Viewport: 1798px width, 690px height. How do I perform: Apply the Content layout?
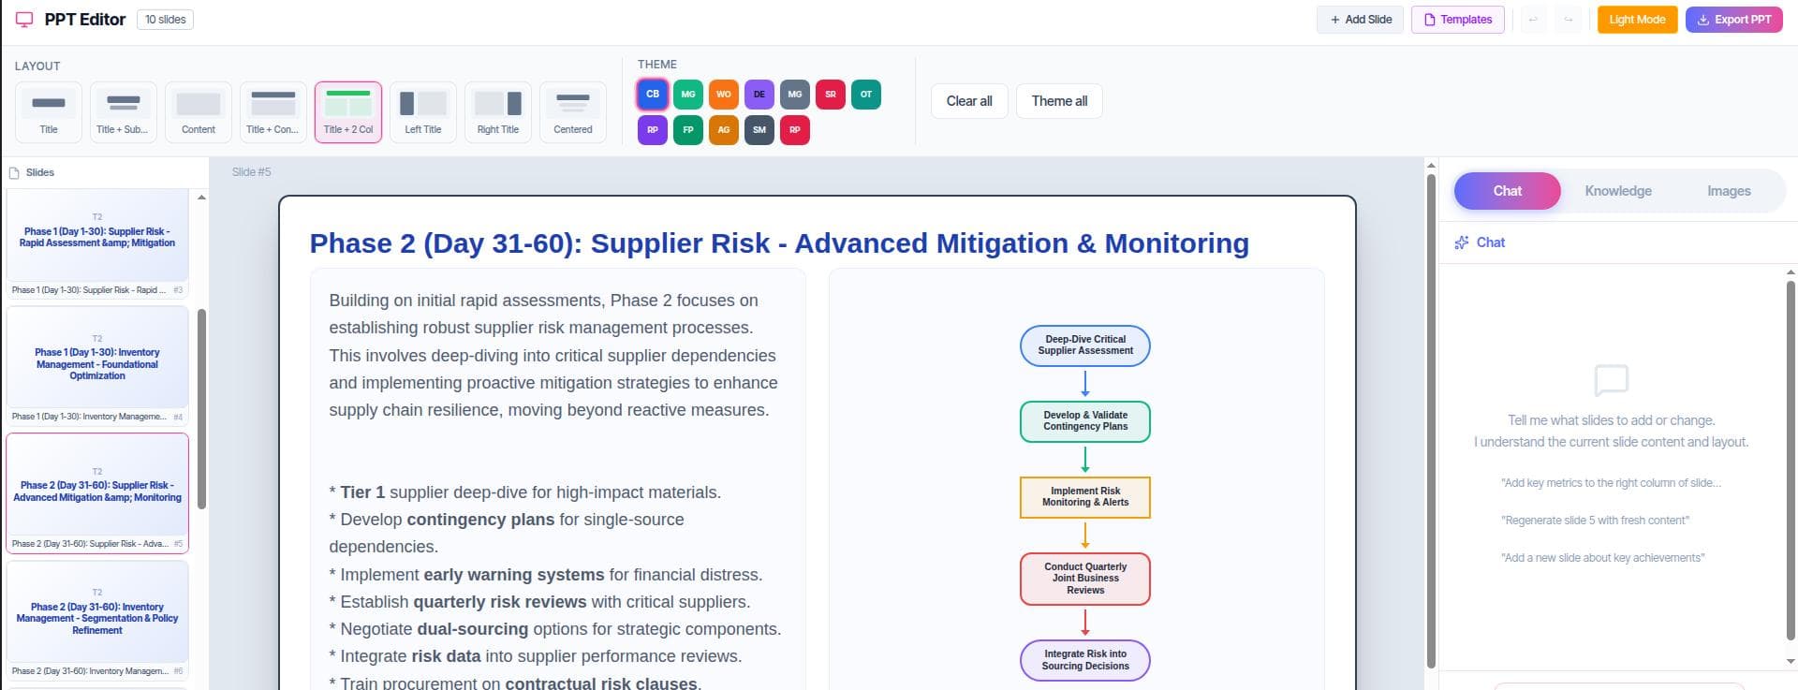[199, 112]
